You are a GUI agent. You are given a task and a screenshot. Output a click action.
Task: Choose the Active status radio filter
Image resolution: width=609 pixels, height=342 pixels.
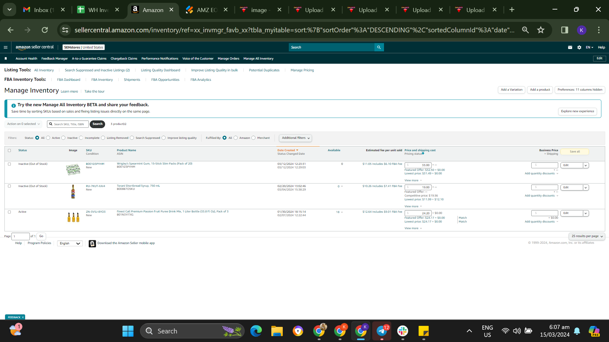(x=48, y=138)
